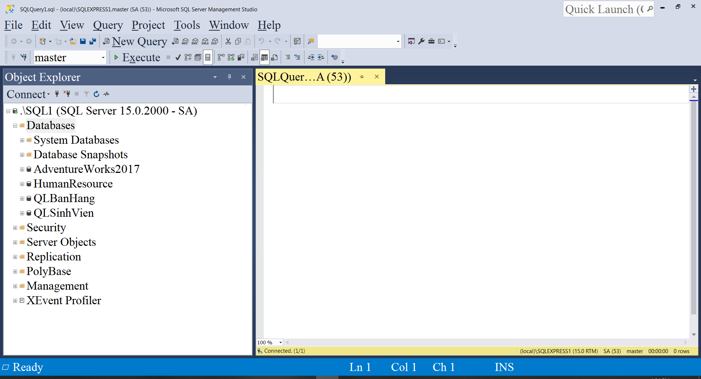This screenshot has height=379, width=701.
Task: Parse the query using checkmark icon
Action: [178, 57]
